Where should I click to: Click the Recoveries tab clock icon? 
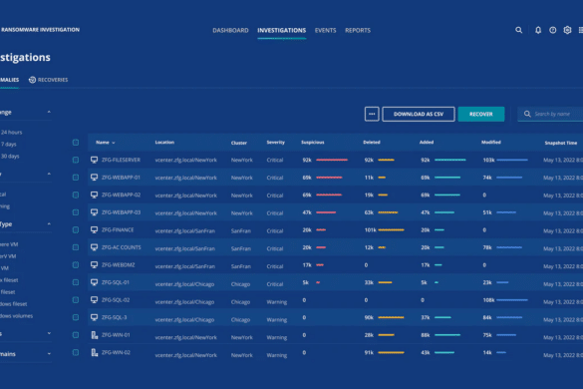point(32,80)
